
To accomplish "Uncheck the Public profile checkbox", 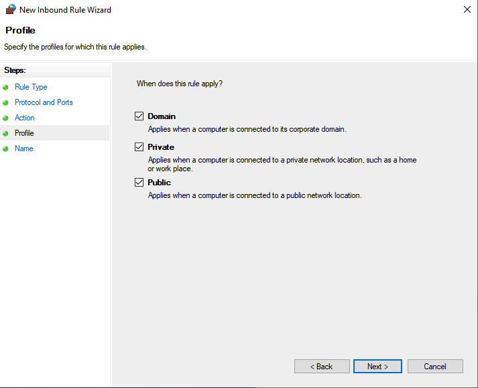I will tap(139, 183).
